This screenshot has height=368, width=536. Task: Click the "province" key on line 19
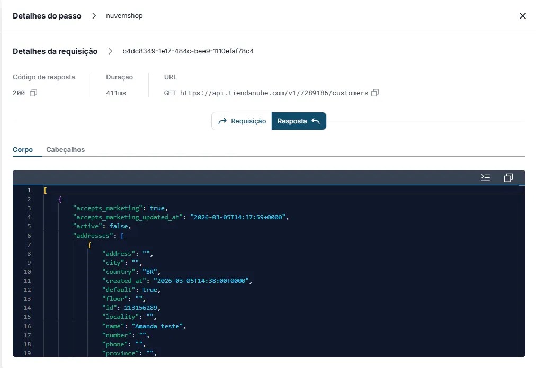pos(120,353)
